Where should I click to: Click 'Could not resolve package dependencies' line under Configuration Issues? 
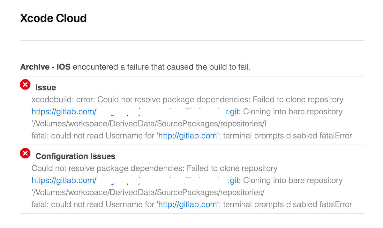(154, 168)
